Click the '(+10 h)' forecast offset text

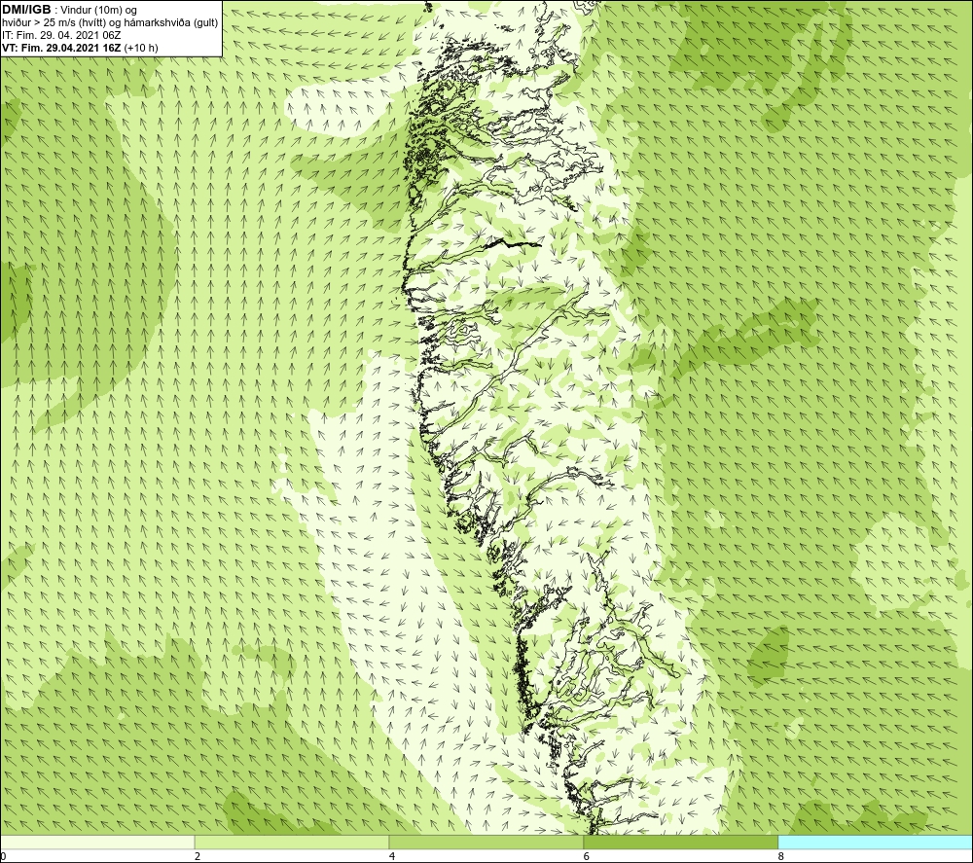click(x=141, y=48)
